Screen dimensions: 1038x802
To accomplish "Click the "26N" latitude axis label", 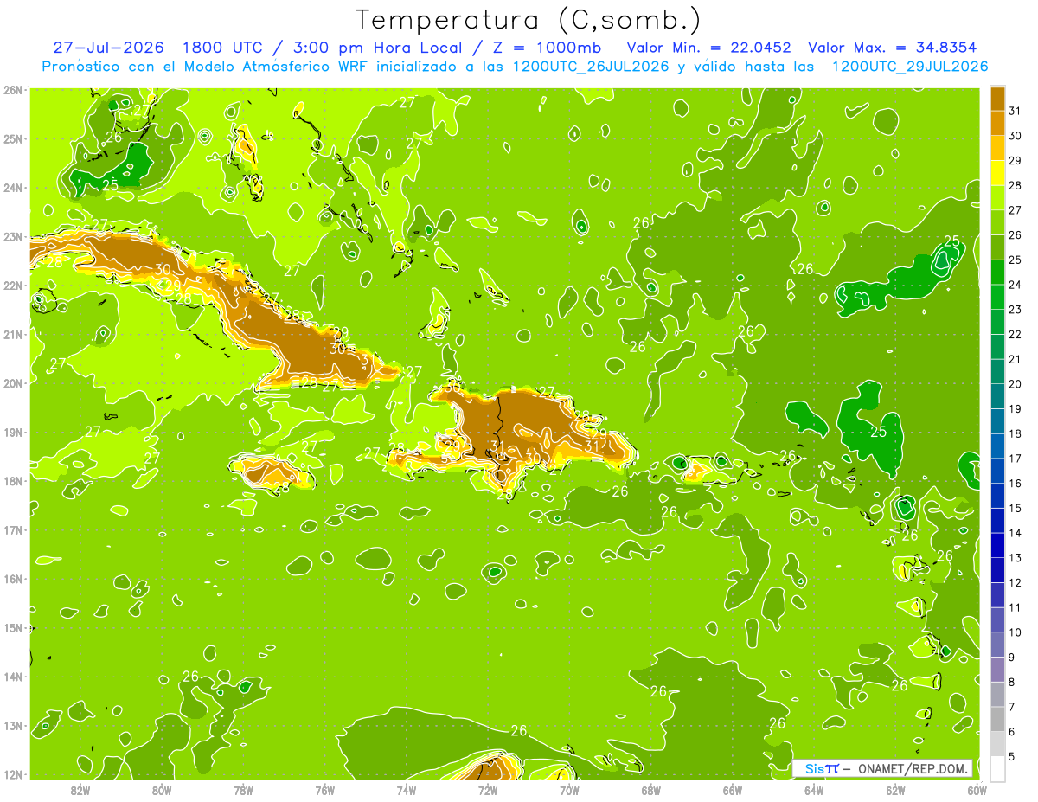I will point(13,90).
